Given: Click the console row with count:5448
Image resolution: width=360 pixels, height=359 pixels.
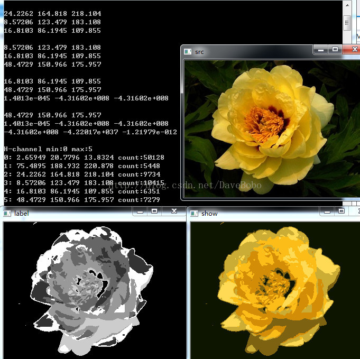Looking at the screenshot, I should click(82, 166).
